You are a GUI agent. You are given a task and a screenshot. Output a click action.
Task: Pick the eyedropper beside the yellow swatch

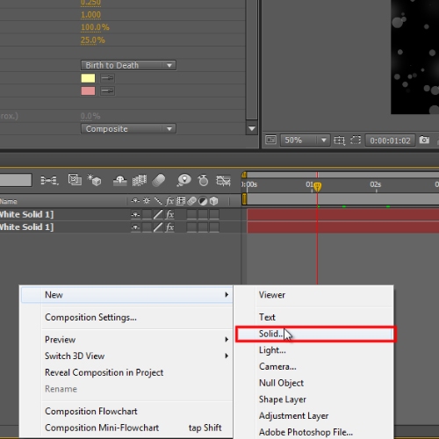(107, 78)
